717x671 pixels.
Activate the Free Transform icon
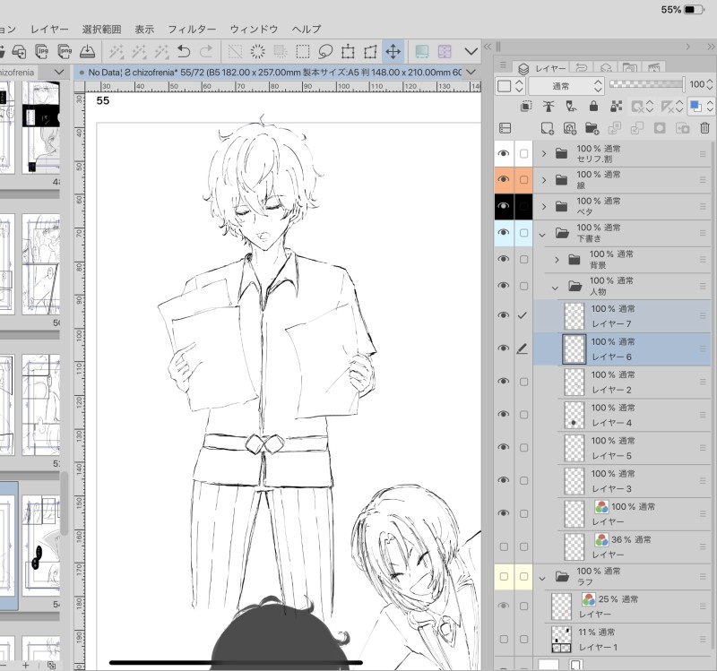(370, 51)
